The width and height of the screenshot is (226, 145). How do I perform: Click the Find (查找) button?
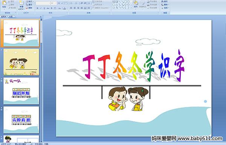[x=165, y=2]
